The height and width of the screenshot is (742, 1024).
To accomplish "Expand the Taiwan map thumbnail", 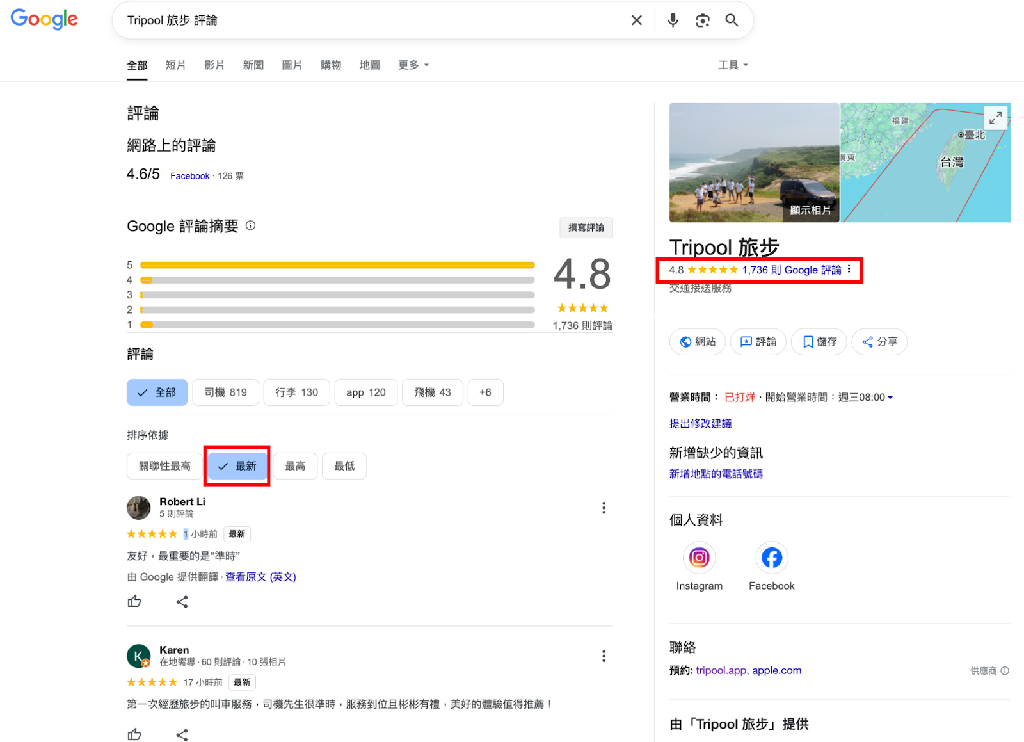I will 995,118.
